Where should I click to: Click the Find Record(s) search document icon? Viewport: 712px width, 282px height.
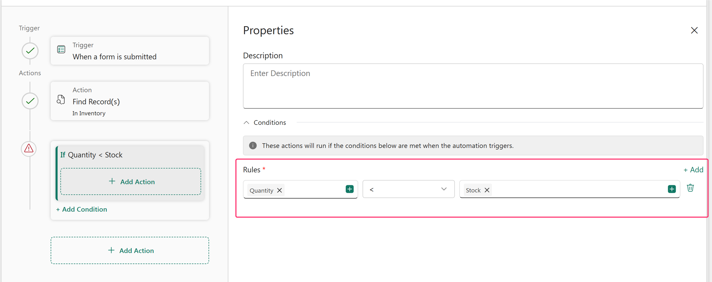pyautogui.click(x=61, y=100)
